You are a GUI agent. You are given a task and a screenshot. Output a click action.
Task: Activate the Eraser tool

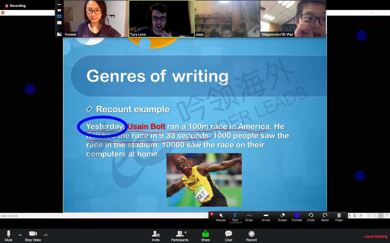click(x=282, y=217)
